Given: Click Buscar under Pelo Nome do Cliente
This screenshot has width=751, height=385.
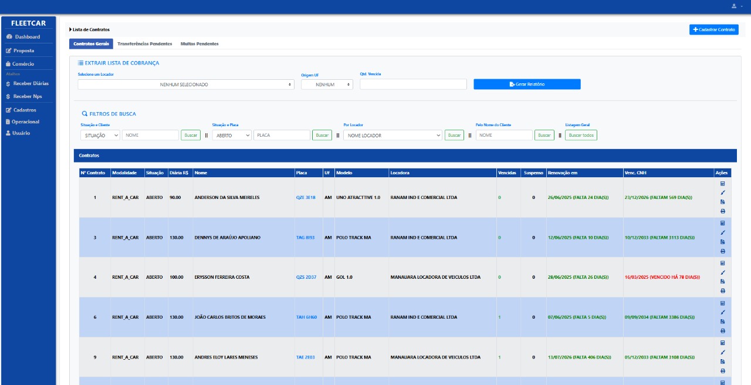Looking at the screenshot, I should pos(544,135).
